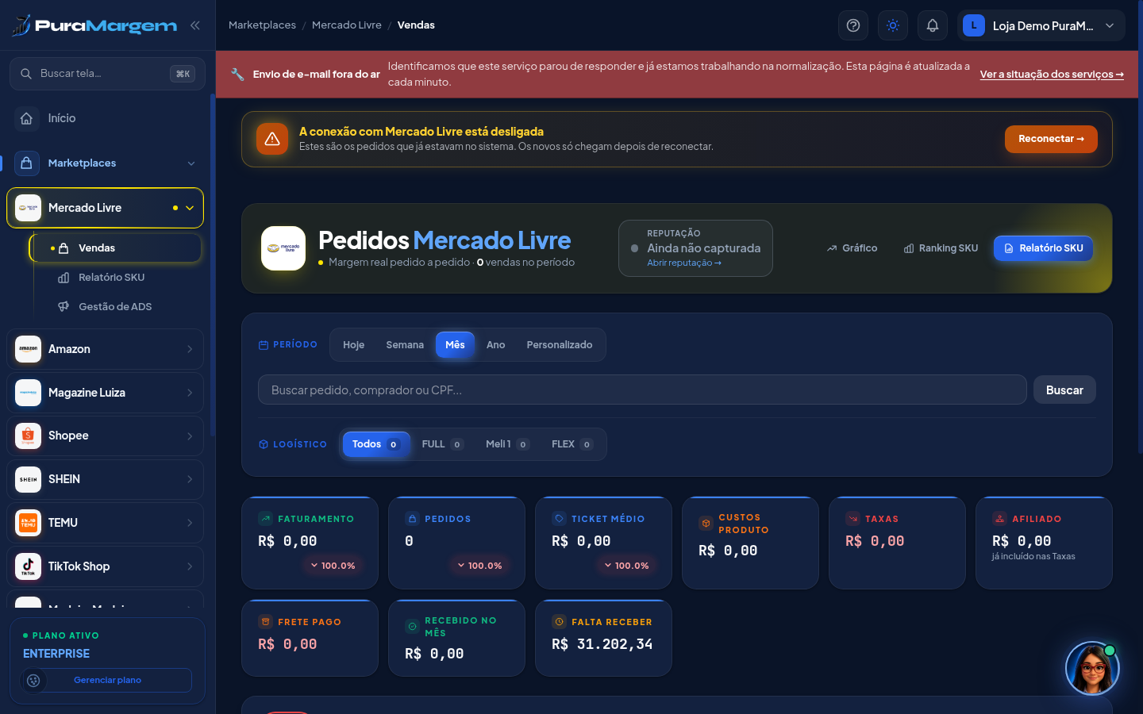Switch to the Ranking SKU view
The width and height of the screenshot is (1143, 714).
click(941, 248)
